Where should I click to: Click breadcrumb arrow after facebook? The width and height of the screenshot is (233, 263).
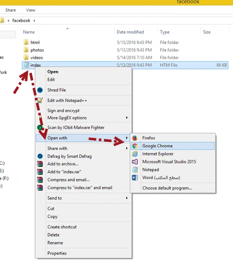pos(34,20)
